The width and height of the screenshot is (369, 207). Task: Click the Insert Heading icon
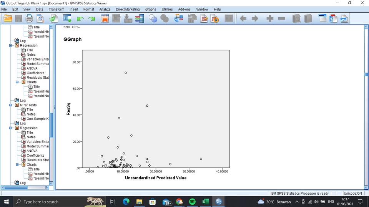click(322, 18)
